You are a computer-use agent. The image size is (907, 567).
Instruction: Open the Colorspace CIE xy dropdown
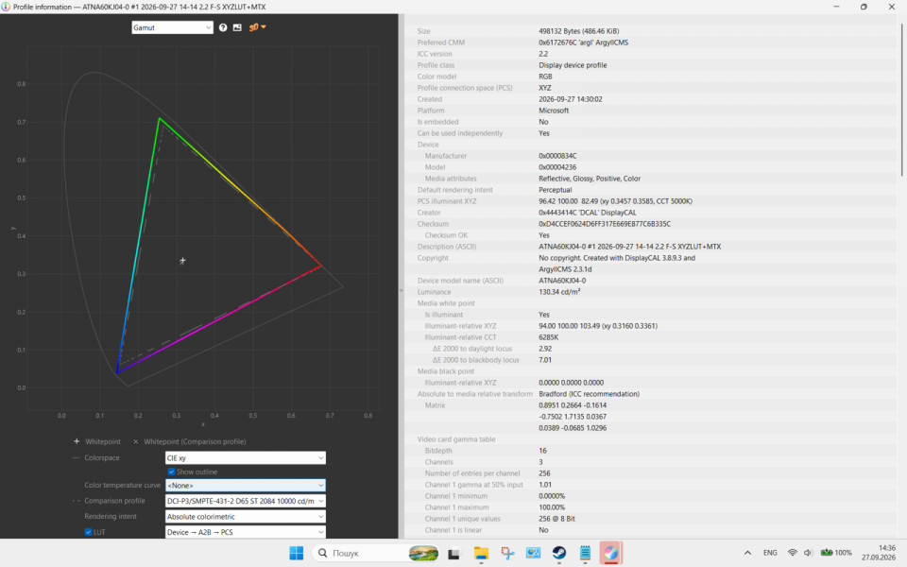coord(246,457)
